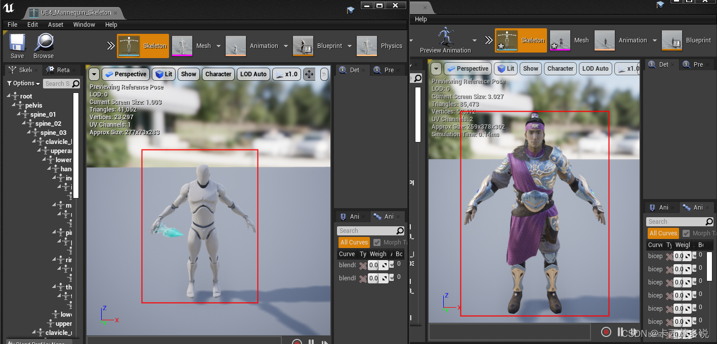Click the graduation cap tutorial icon in left window
717x344 pixels.
351,10
